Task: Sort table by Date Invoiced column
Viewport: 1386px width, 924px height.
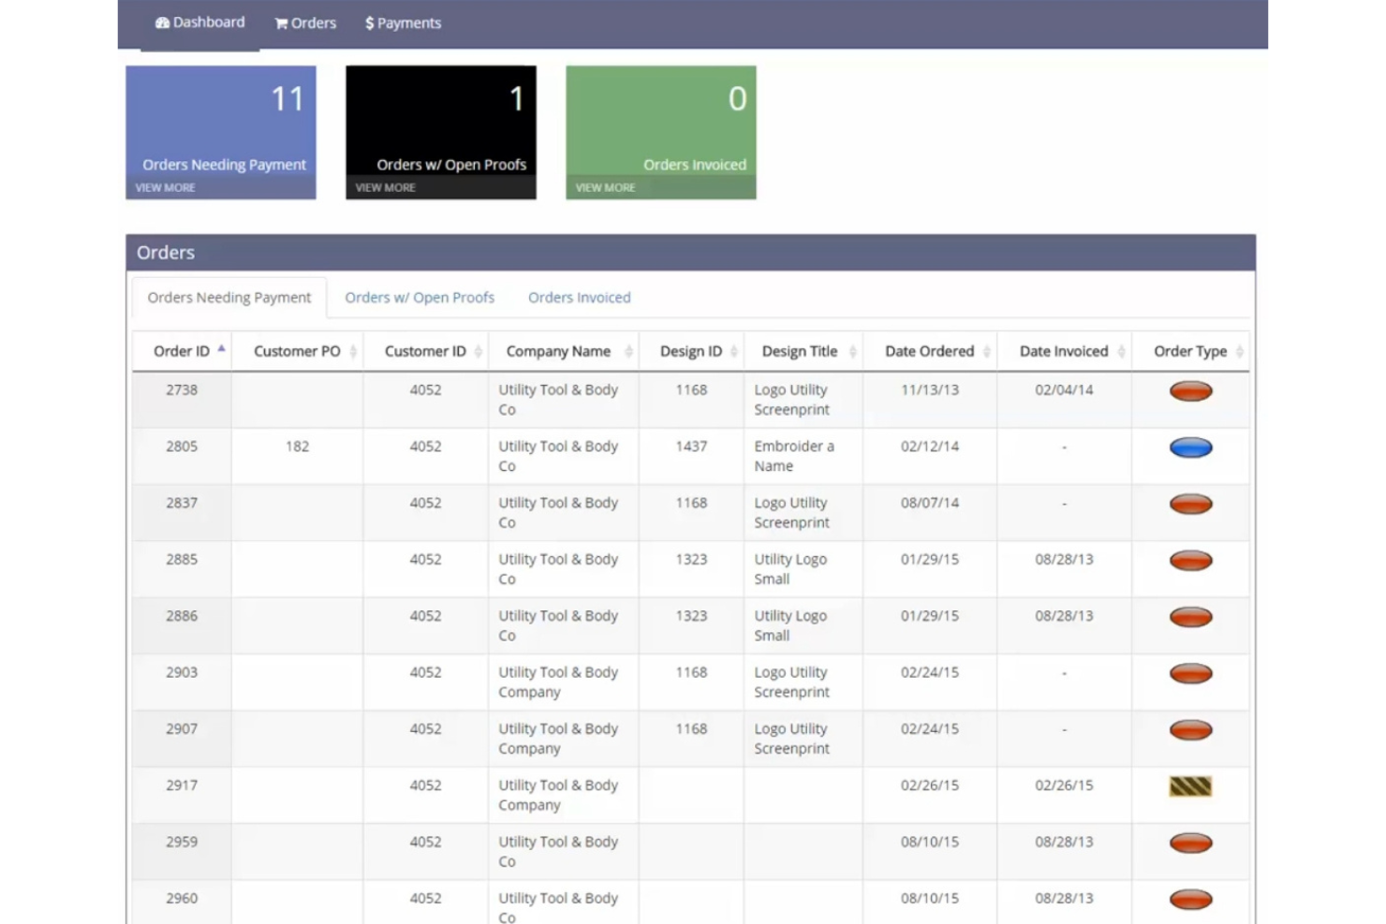Action: pos(1064,351)
